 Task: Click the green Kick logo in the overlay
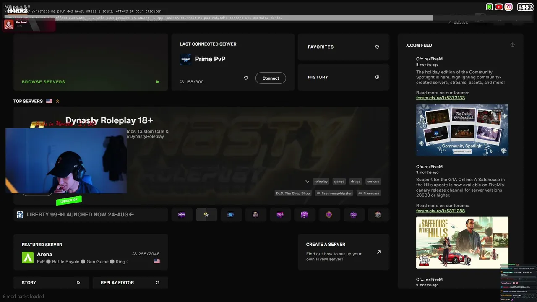coord(489,7)
